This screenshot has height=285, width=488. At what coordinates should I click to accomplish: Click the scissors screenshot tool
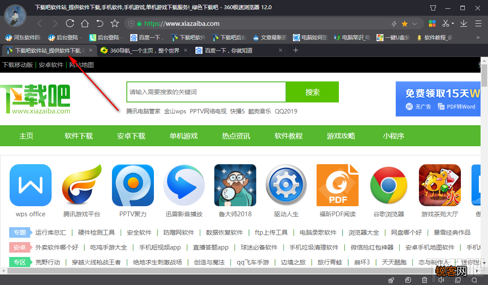pyautogui.click(x=446, y=23)
